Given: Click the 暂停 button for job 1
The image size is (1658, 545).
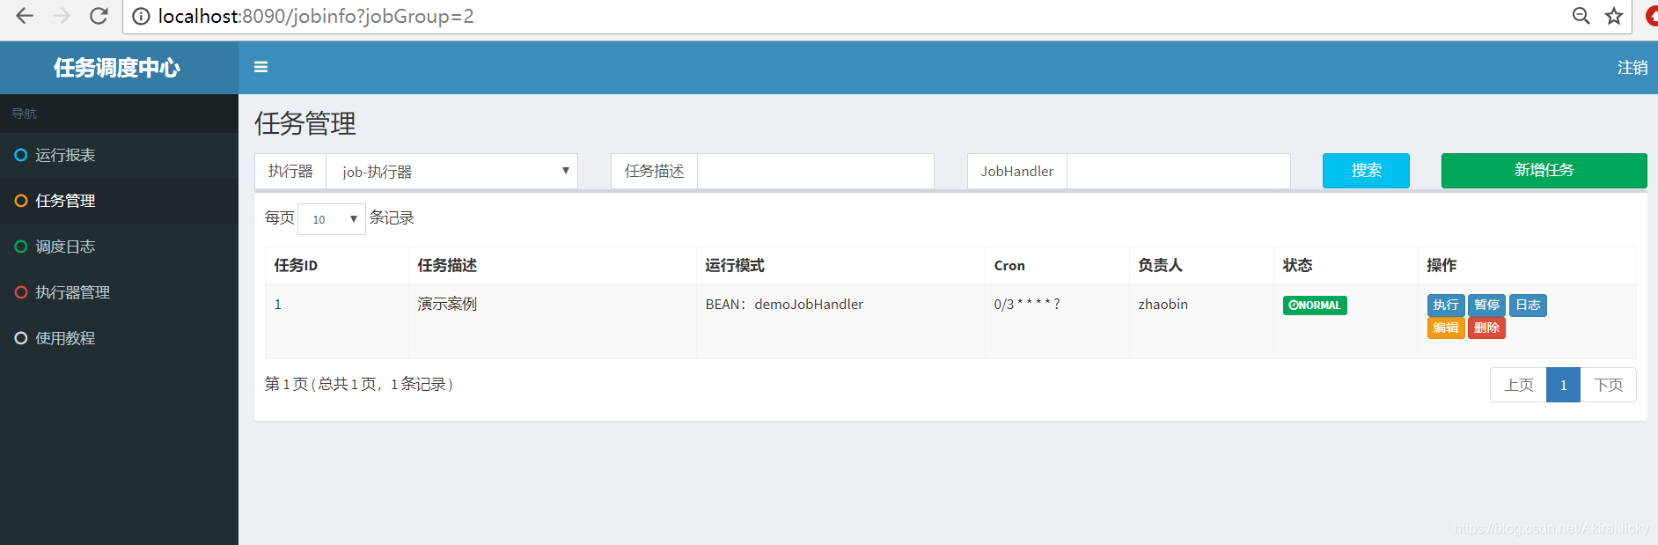Looking at the screenshot, I should pos(1486,306).
